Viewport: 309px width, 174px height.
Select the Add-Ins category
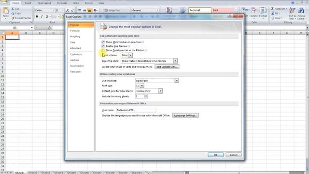coord(81,60)
